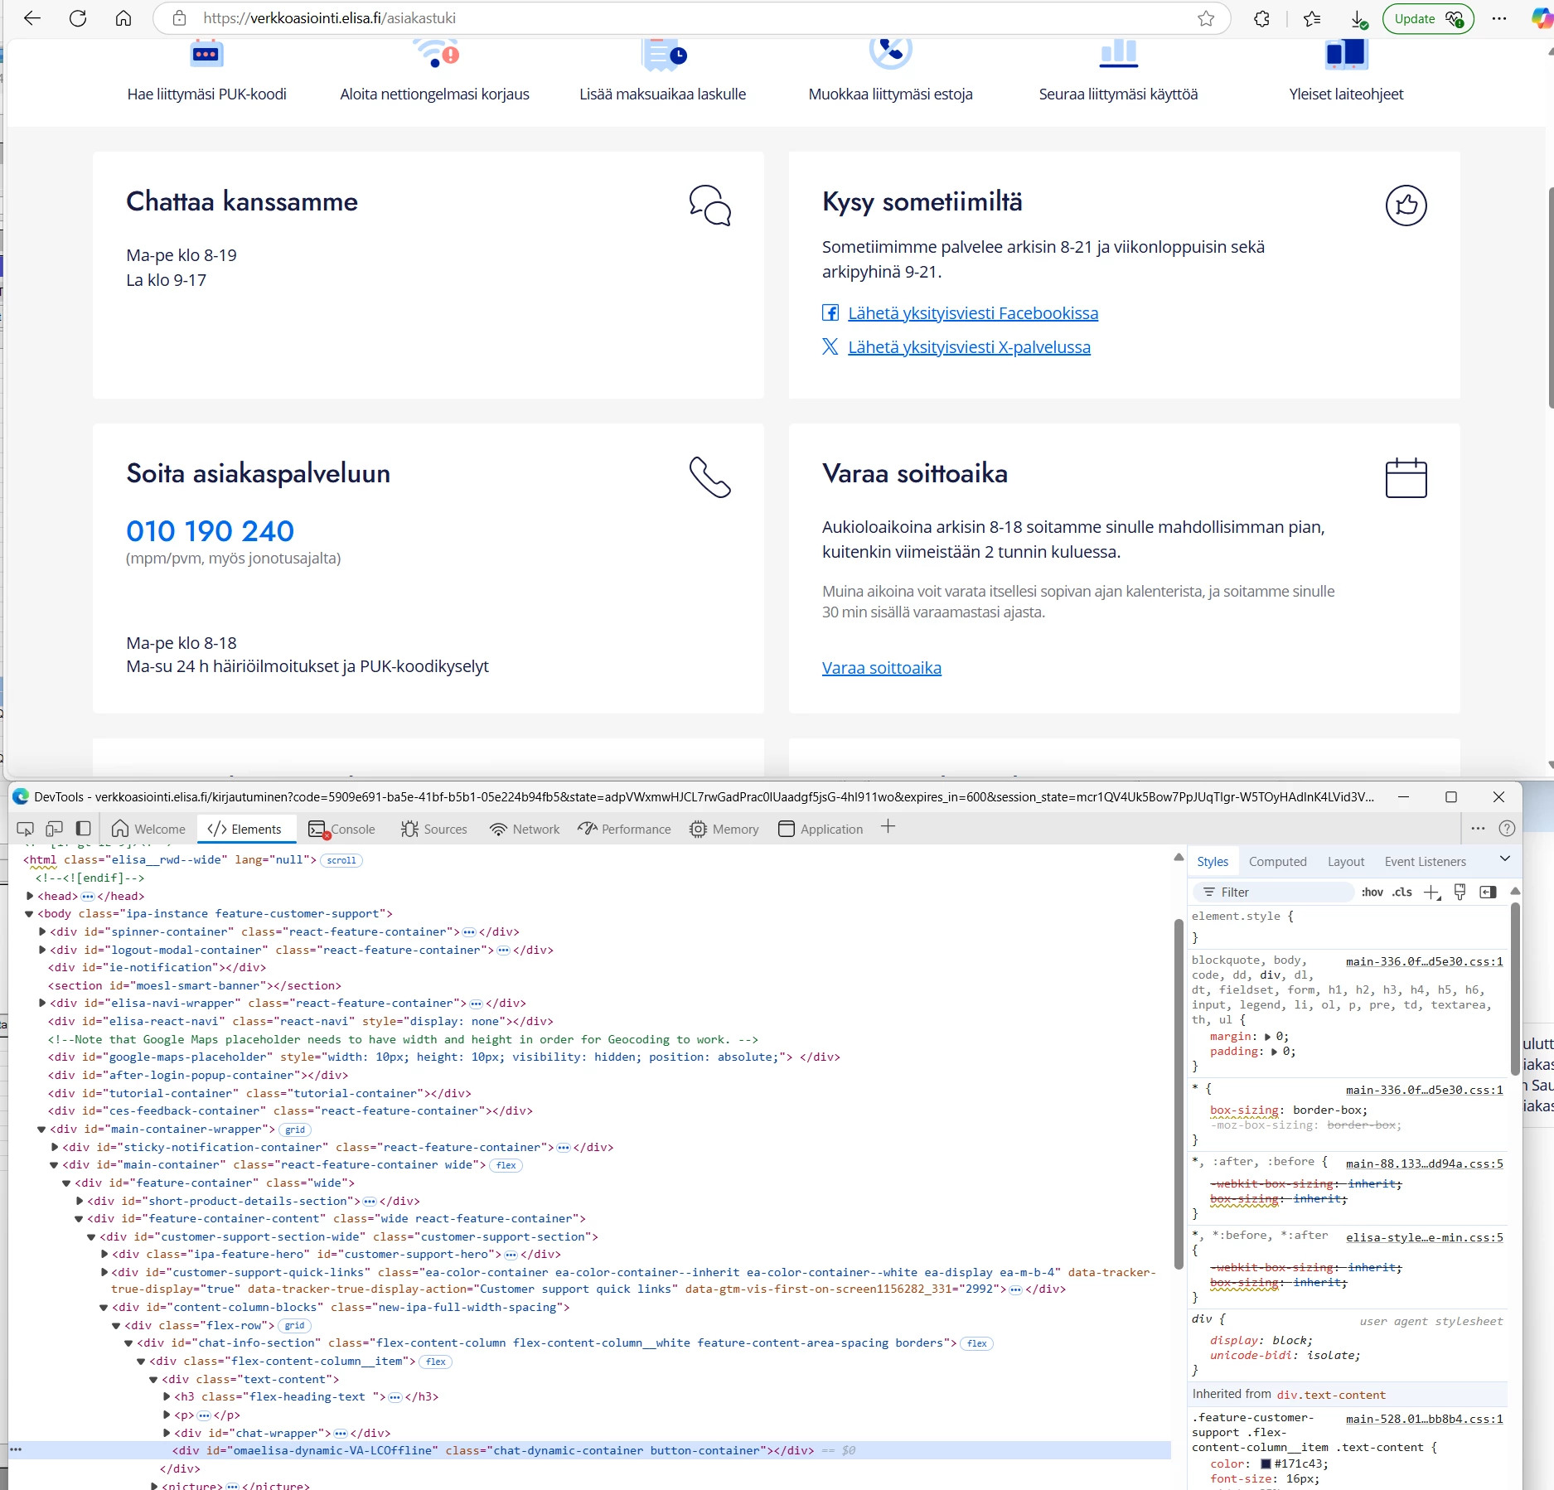Click Lähetä yksityisviesti X-palvelussa link
Screen dimensions: 1554x1490
click(969, 347)
